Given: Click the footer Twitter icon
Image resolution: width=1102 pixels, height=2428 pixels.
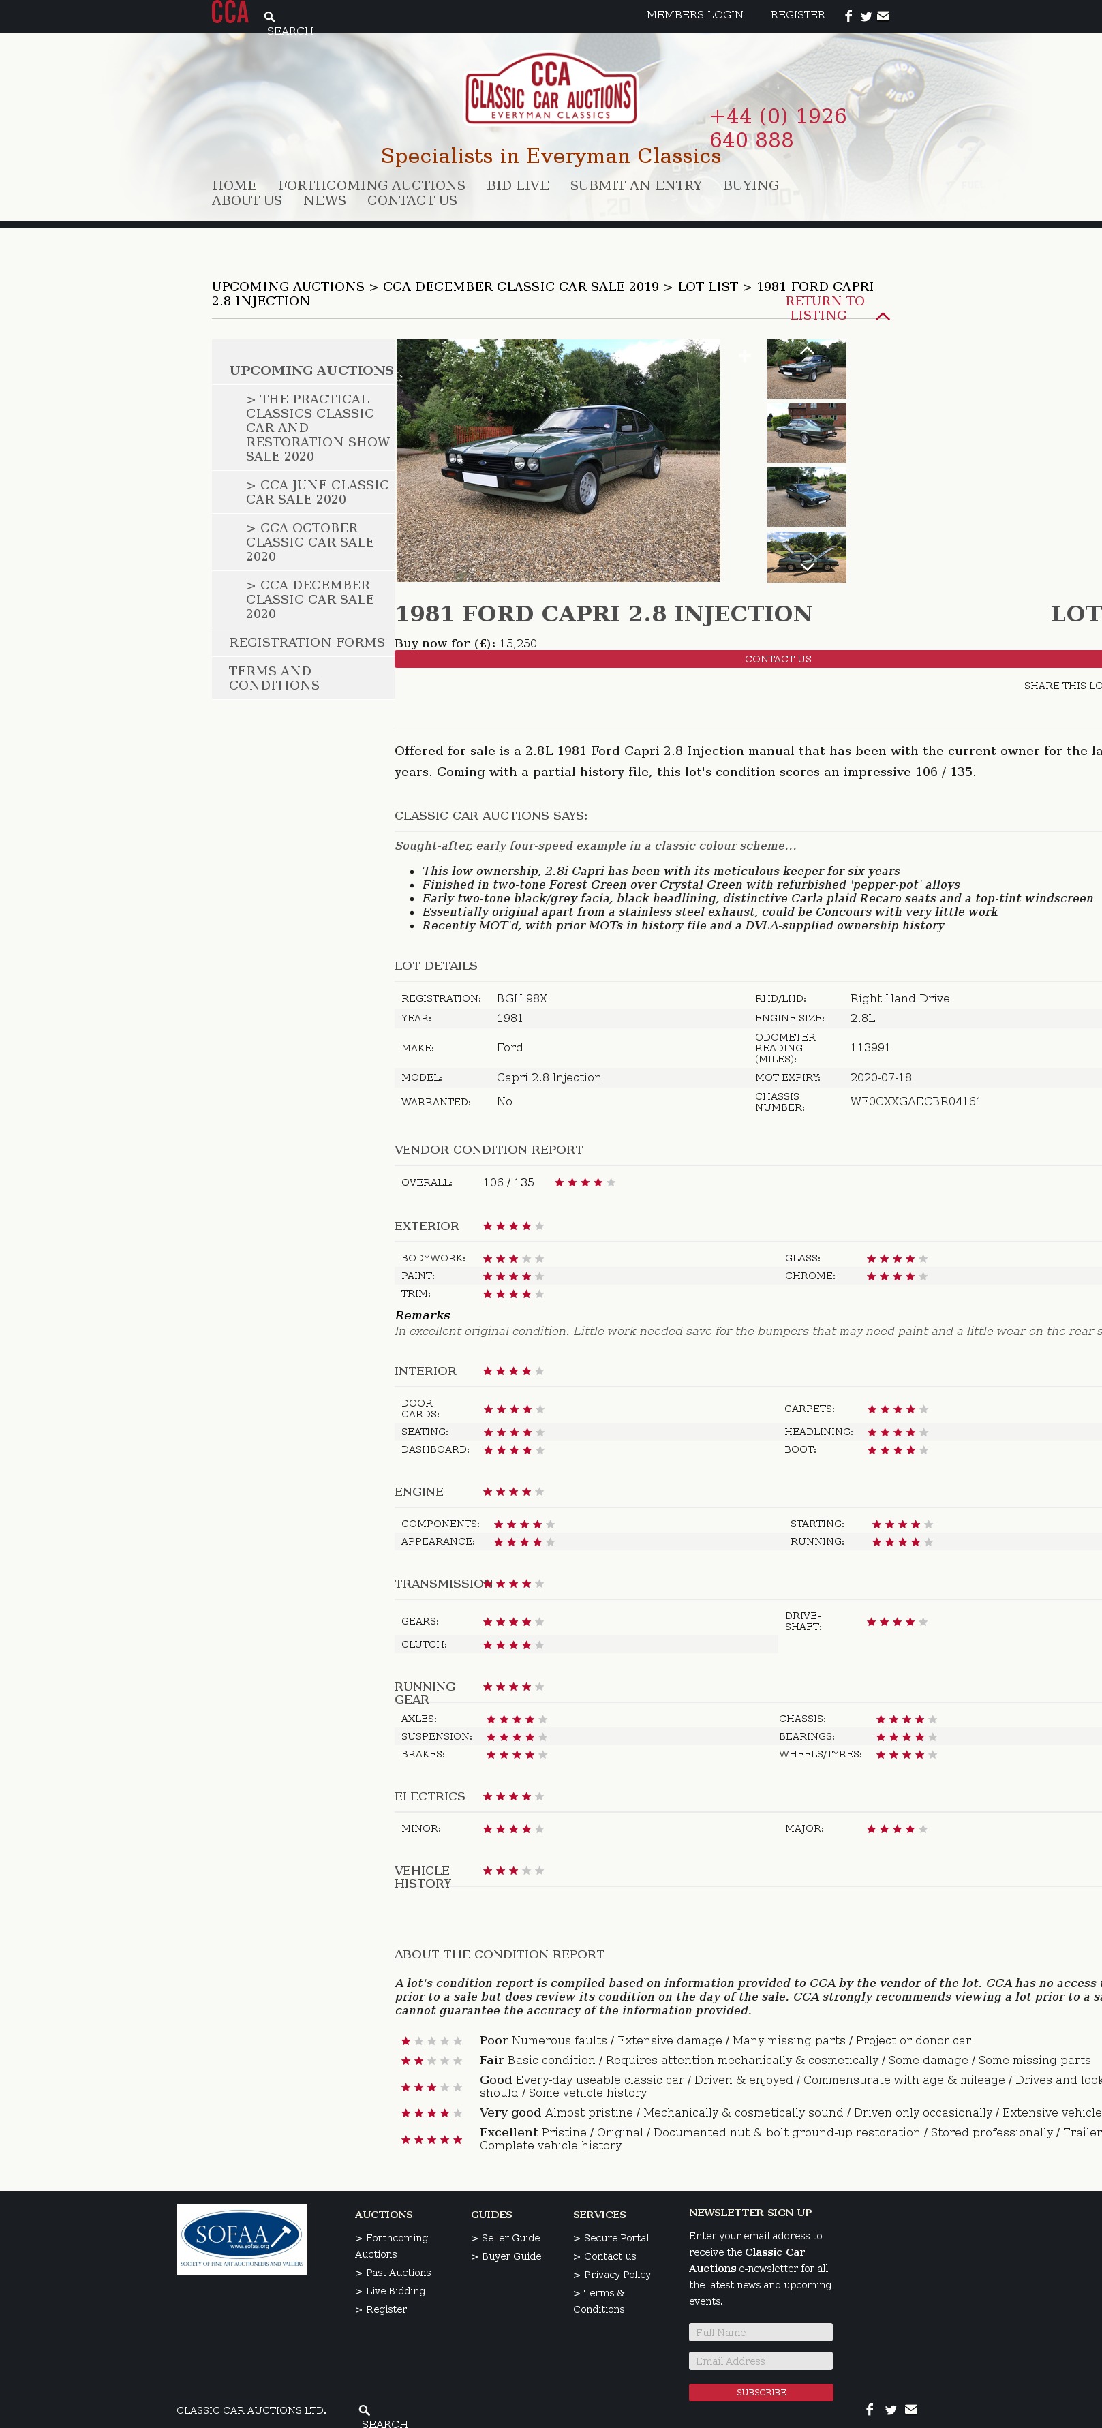Looking at the screenshot, I should pos(890,2409).
